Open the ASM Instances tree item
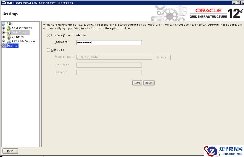 click(22, 28)
